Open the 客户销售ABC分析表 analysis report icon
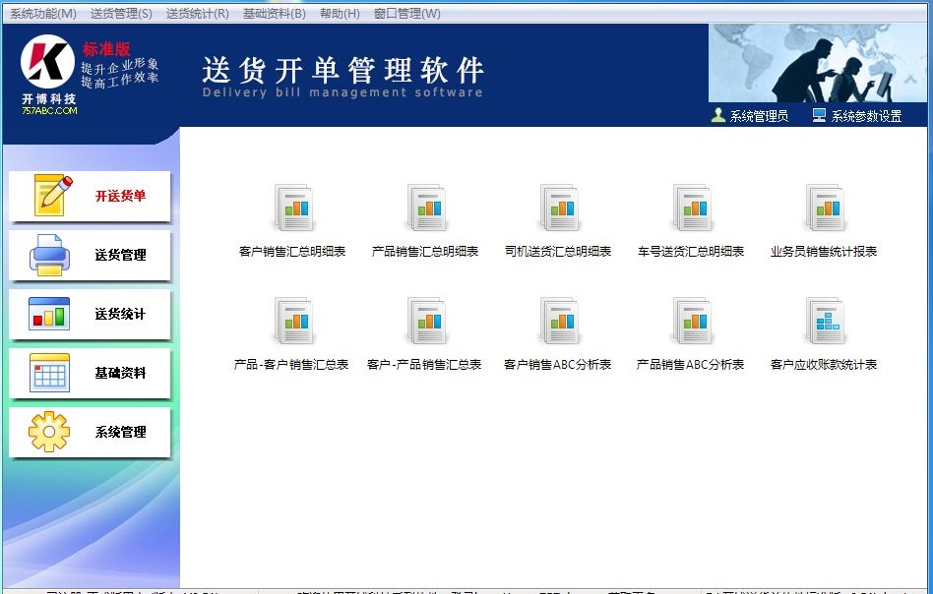This screenshot has height=594, width=933. point(560,322)
